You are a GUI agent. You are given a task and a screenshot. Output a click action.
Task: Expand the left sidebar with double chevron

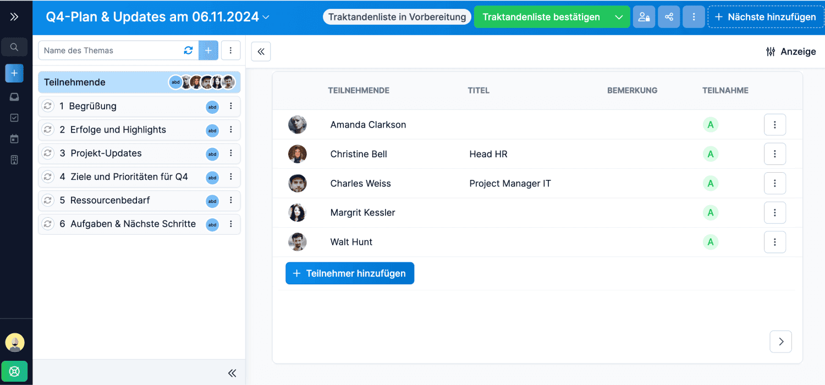pyautogui.click(x=14, y=17)
